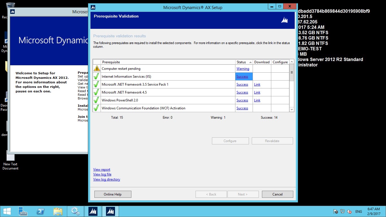Click green checkmark beside Internet Information Services

point(97,76)
